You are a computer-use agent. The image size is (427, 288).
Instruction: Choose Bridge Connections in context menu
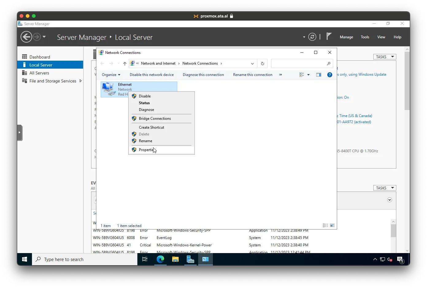point(162,119)
